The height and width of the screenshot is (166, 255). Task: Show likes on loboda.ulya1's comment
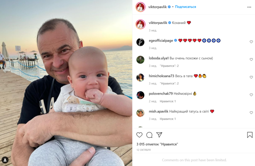pos(169,66)
